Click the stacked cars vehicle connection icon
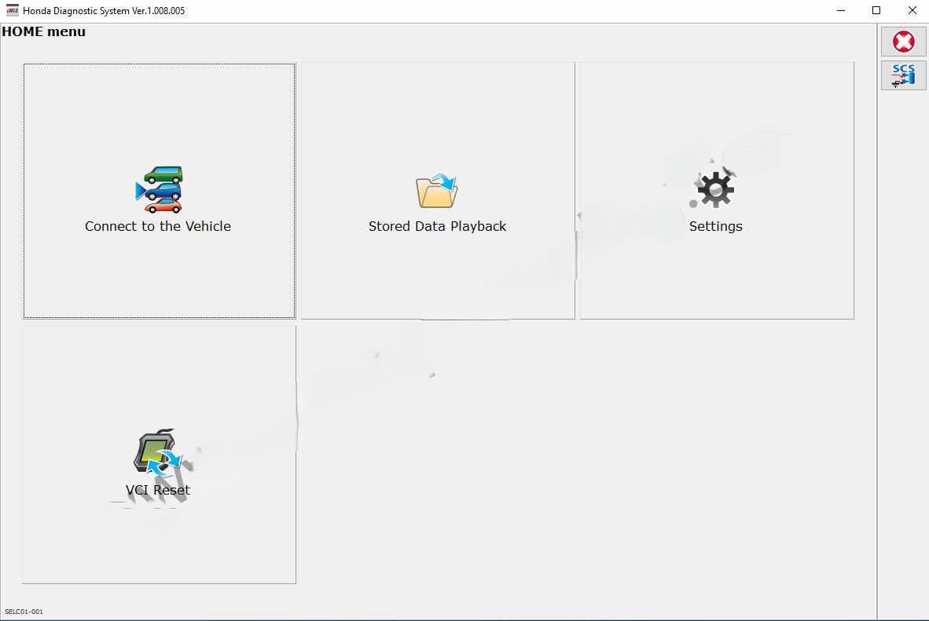 (x=160, y=190)
